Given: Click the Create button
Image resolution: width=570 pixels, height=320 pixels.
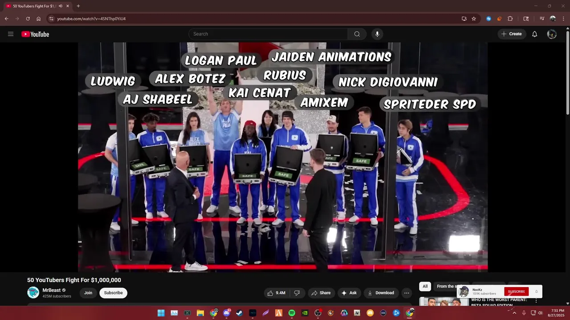Looking at the screenshot, I should click(x=512, y=34).
